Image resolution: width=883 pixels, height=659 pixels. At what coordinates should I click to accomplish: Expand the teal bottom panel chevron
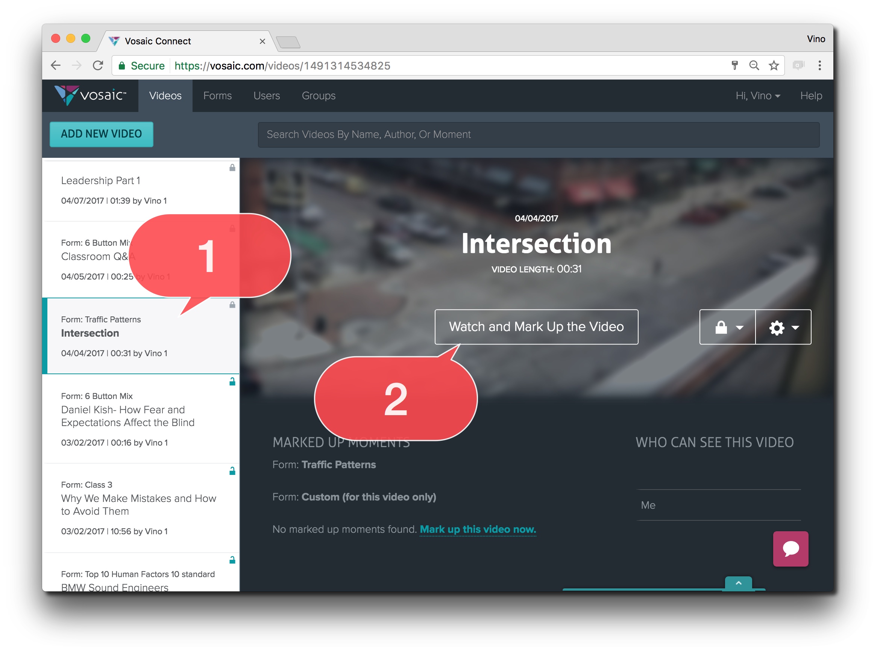click(x=738, y=583)
